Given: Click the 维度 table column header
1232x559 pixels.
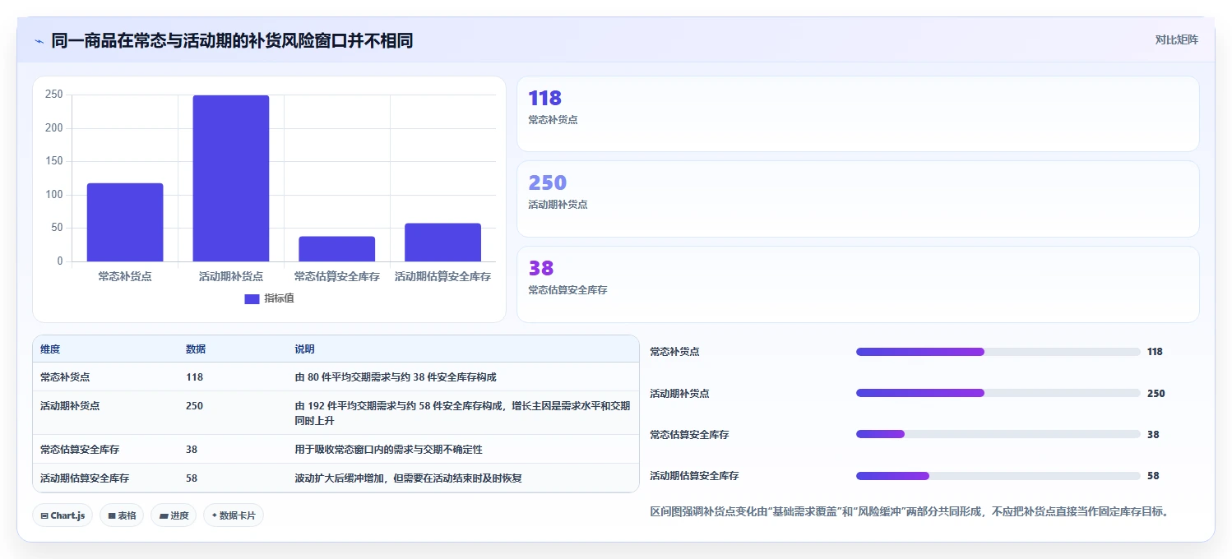Looking at the screenshot, I should (50, 349).
